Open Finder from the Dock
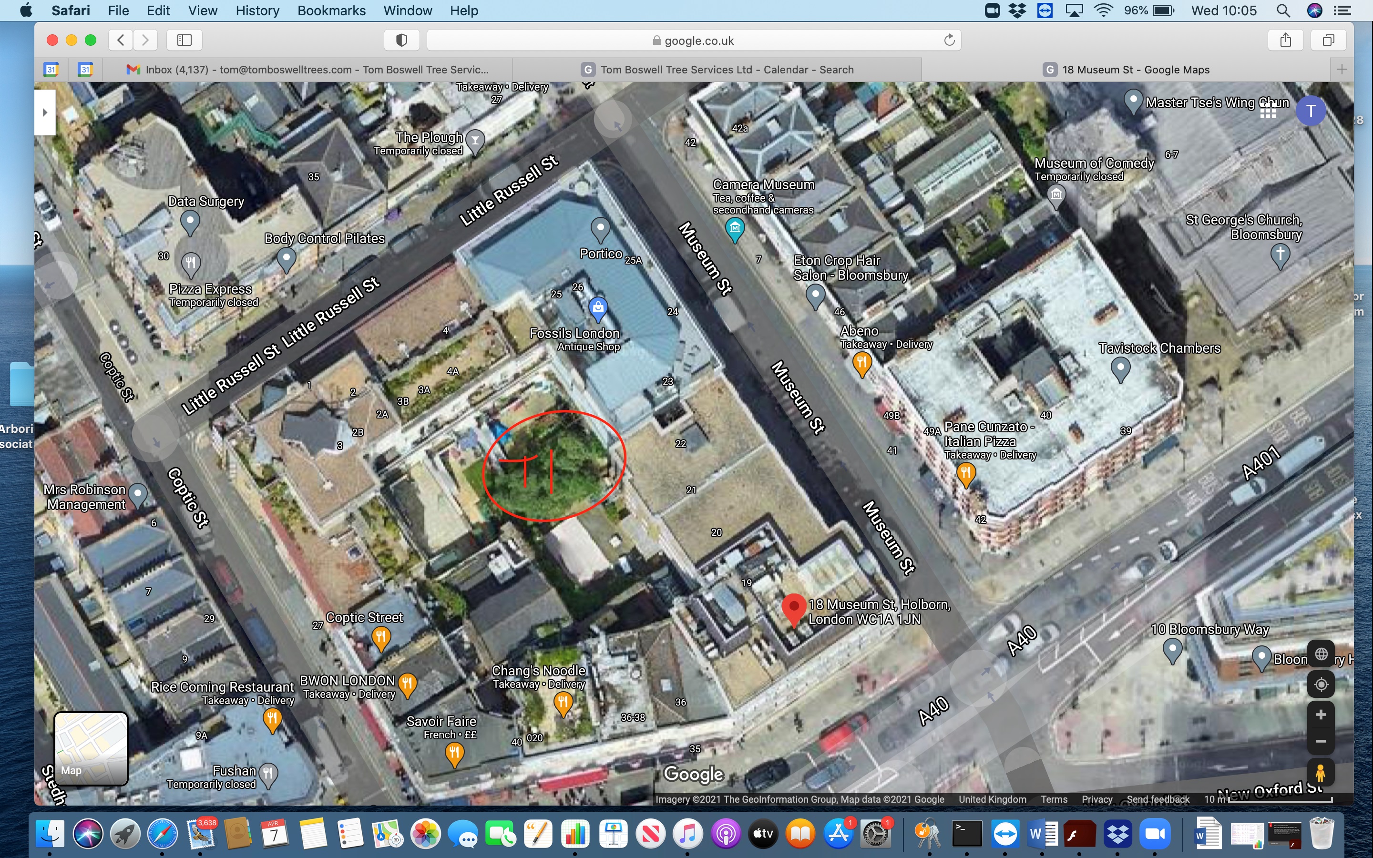 click(50, 834)
